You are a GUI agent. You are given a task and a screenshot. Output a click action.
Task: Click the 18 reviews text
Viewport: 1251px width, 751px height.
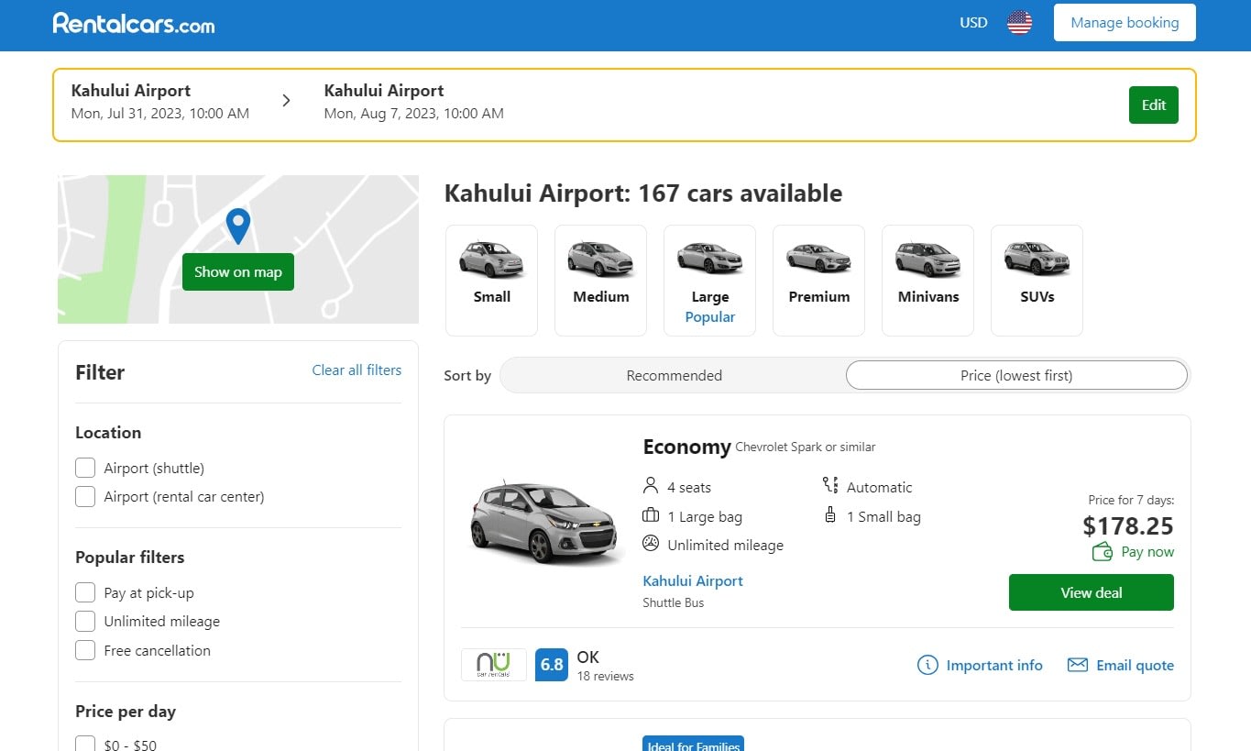(605, 676)
